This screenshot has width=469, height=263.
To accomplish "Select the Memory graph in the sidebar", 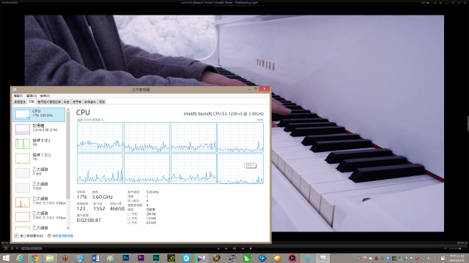I will pyautogui.click(x=39, y=129).
